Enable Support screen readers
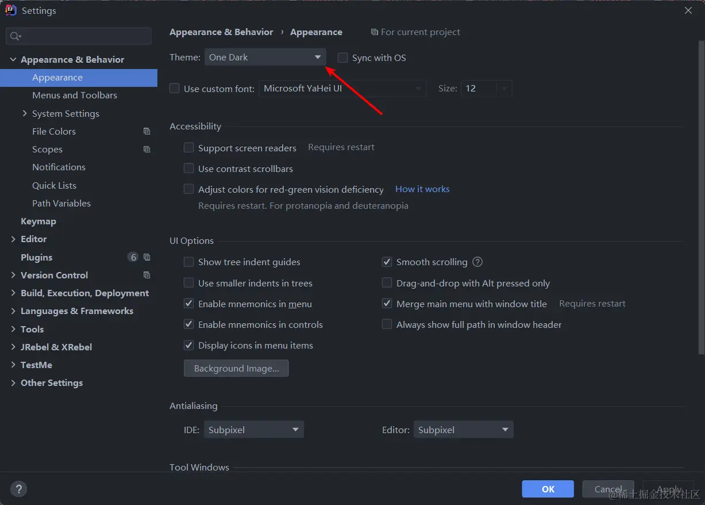705x505 pixels. tap(188, 148)
